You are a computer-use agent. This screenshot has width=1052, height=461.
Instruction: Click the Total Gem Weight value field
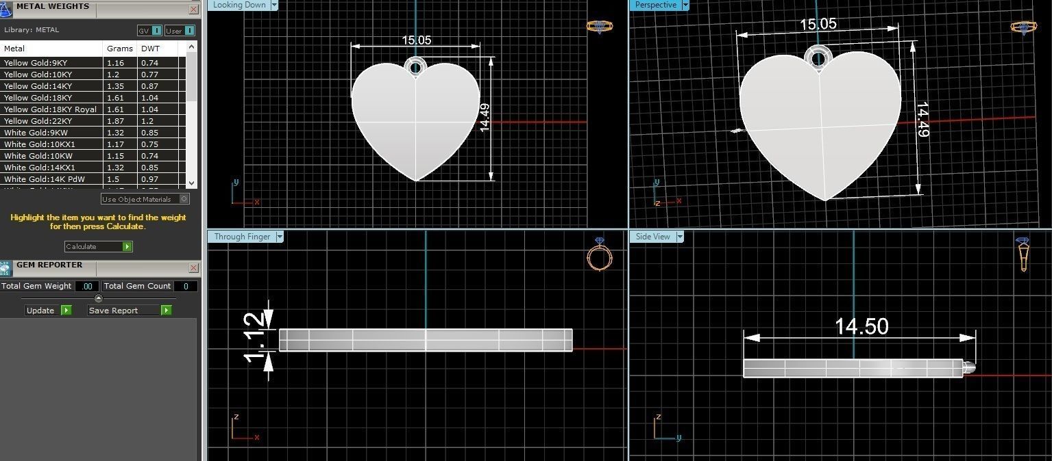coord(86,287)
